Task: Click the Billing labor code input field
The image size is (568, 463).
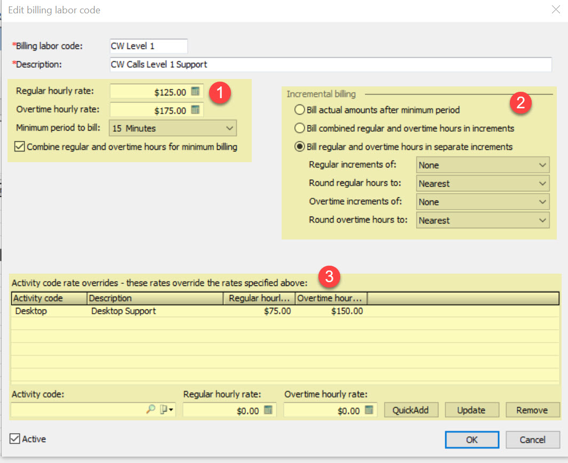Action: click(x=148, y=46)
